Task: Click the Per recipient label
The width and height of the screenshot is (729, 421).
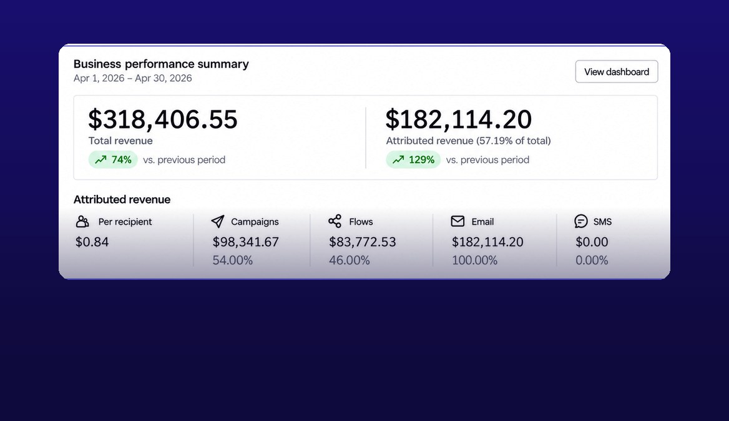Action: click(x=125, y=222)
